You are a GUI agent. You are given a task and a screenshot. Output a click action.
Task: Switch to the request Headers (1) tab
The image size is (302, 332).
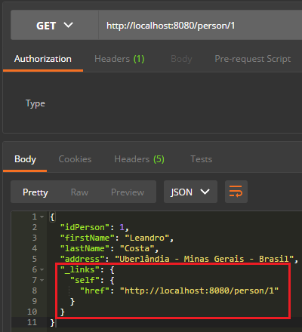(119, 59)
